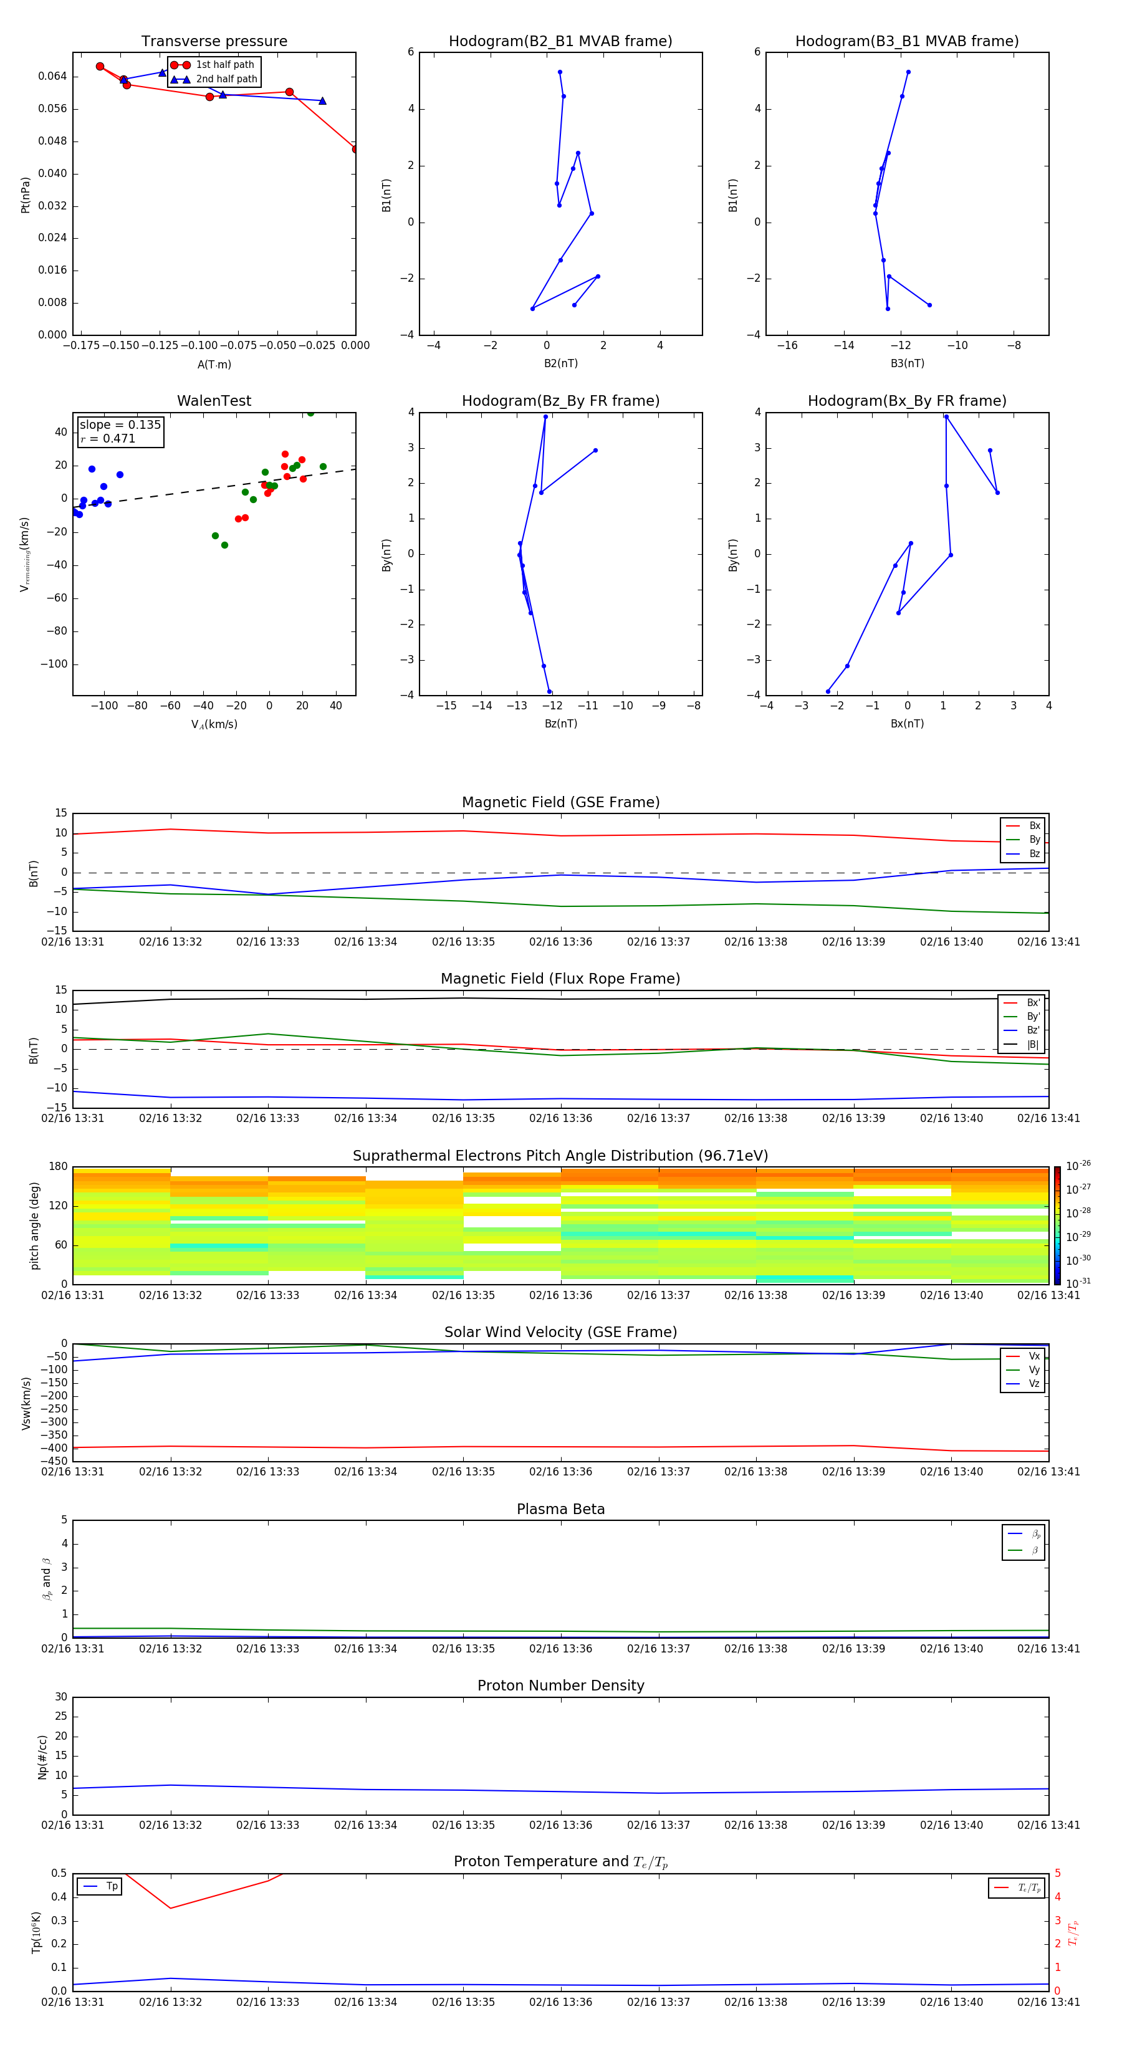Click the pitch angle colorbar
The image size is (1122, 2057).
click(x=1057, y=1225)
